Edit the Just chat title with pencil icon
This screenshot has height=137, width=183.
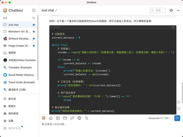click(56, 11)
